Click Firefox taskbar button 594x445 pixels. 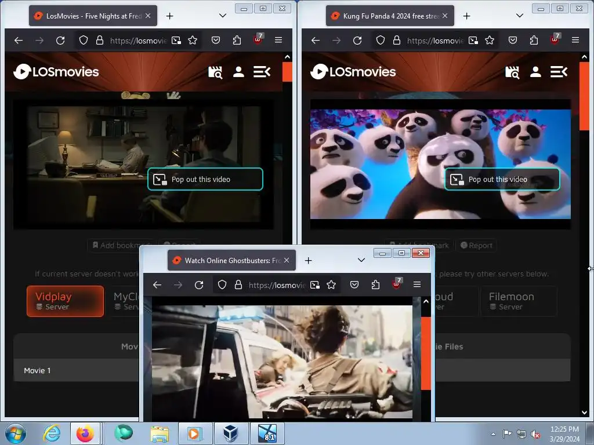point(85,433)
